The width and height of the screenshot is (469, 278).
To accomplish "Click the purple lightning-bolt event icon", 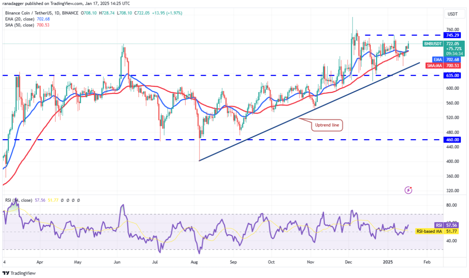I will pos(408,190).
